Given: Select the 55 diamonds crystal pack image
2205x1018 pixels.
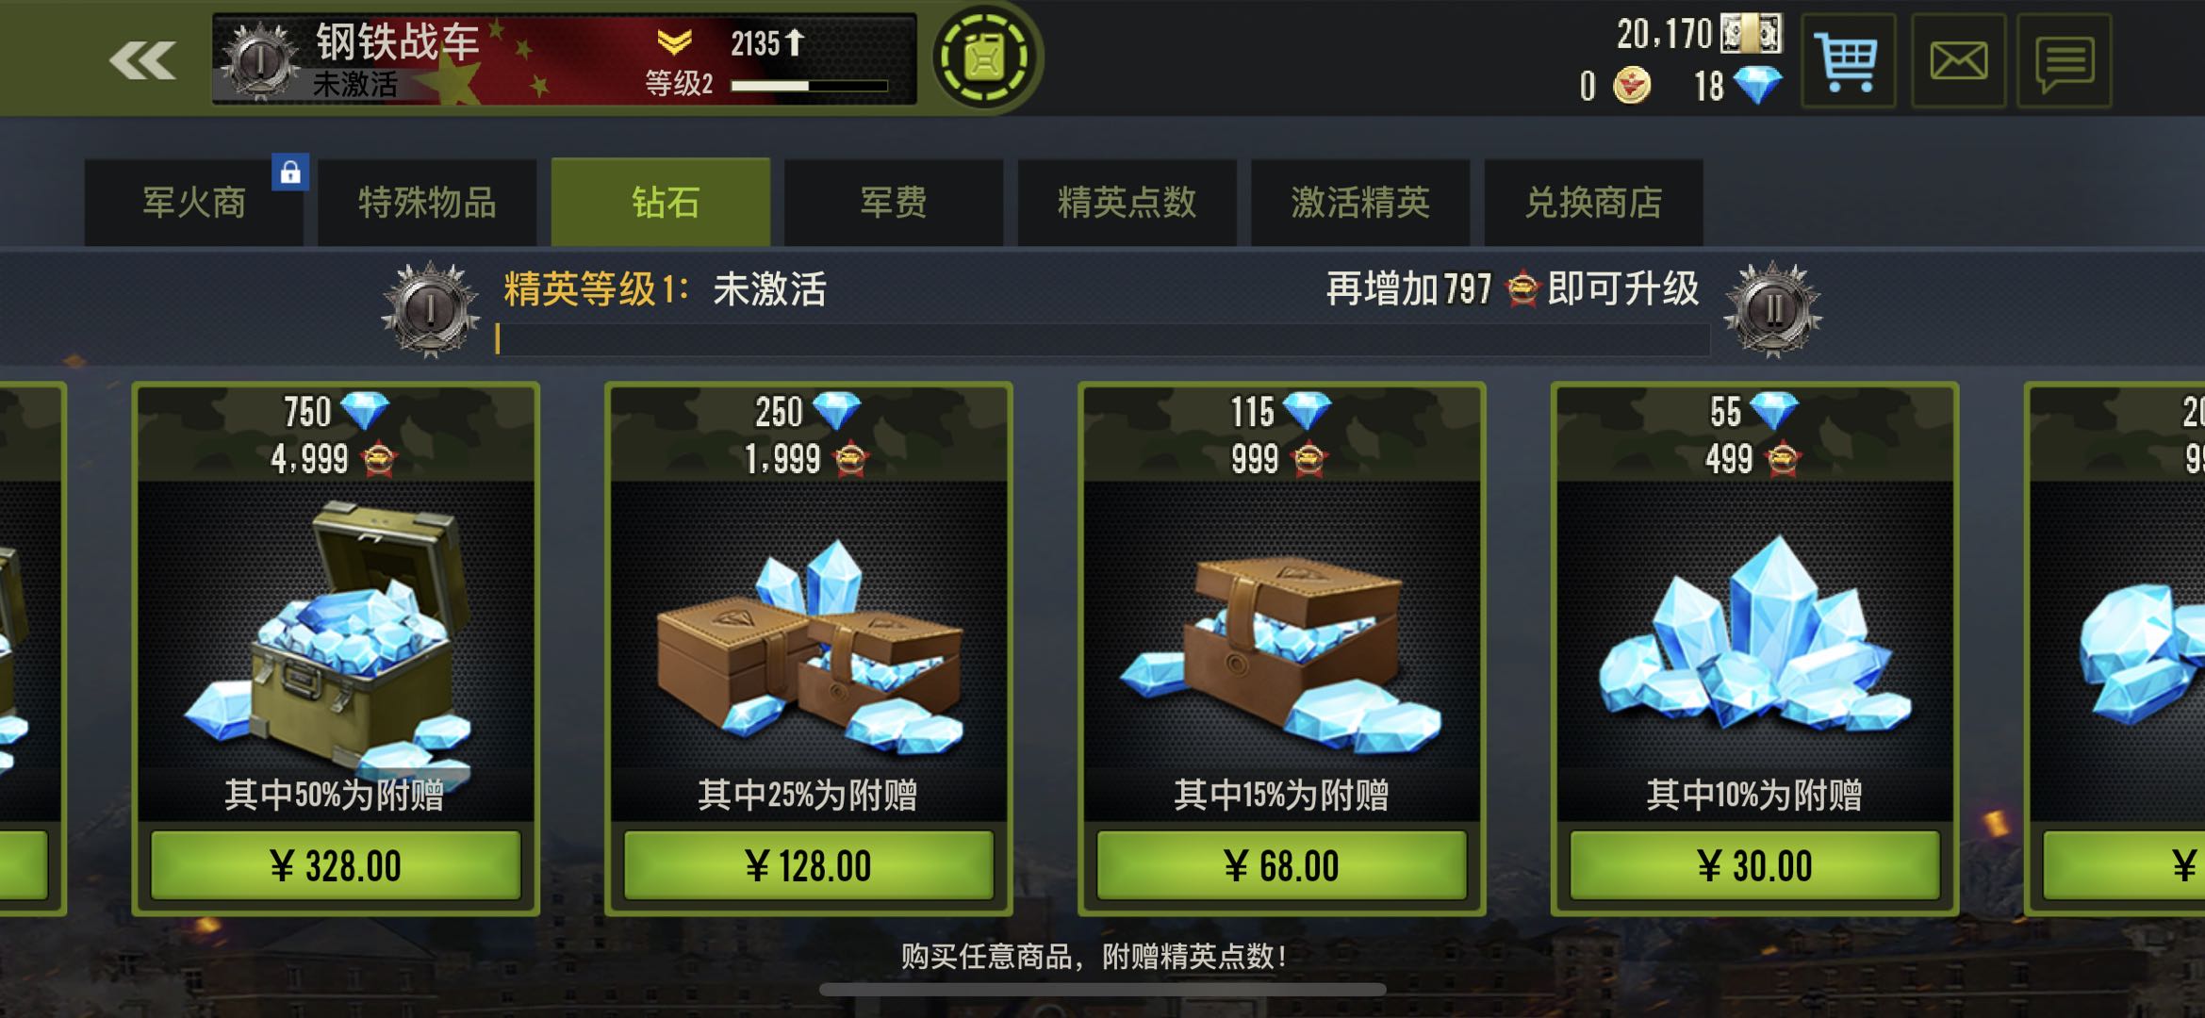Looking at the screenshot, I should (1755, 637).
